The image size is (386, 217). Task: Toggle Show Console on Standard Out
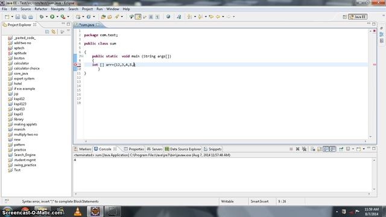coord(326,149)
